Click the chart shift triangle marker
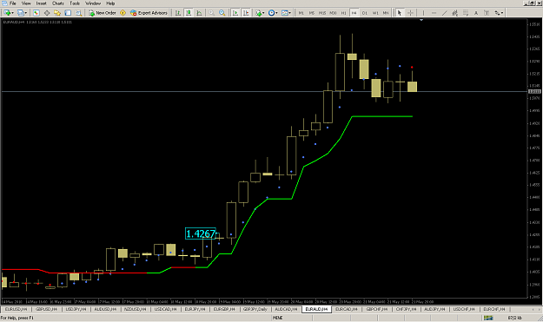Viewport: 543px width, 322px height. (421, 21)
